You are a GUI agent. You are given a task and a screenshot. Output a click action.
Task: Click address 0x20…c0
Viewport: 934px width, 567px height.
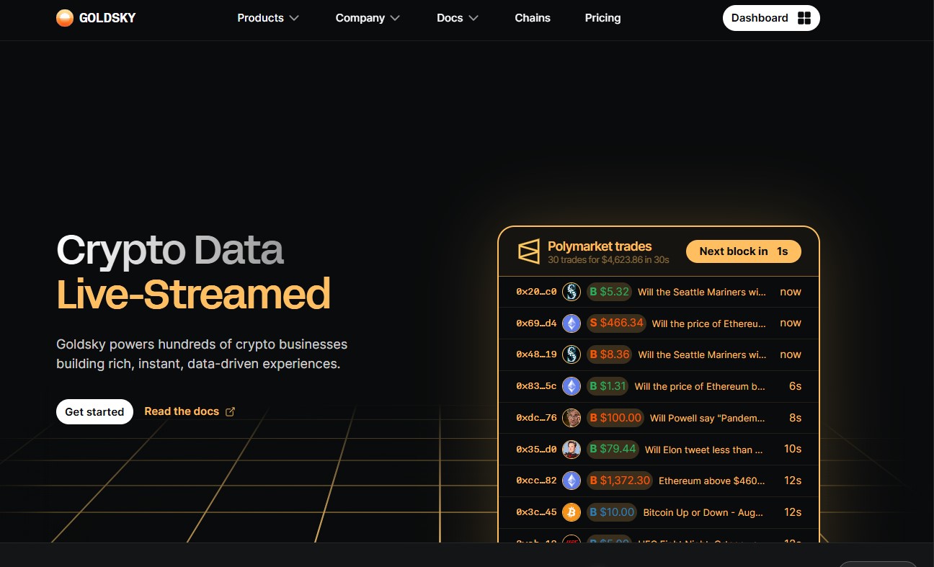[536, 292]
